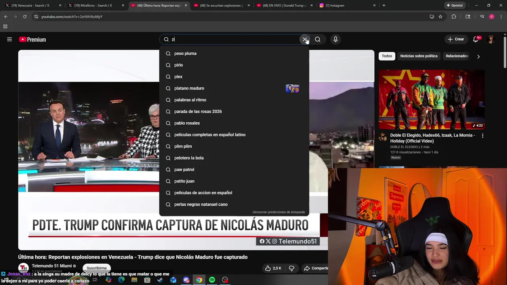Open Telemundo 51 channel avatar

(x=23, y=268)
